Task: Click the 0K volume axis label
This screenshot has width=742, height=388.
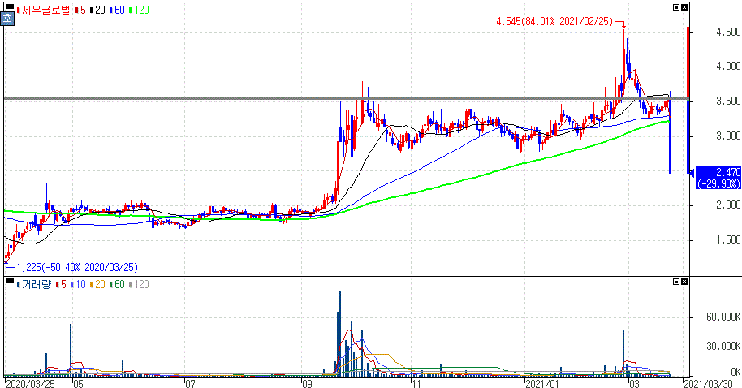Action: (735, 372)
